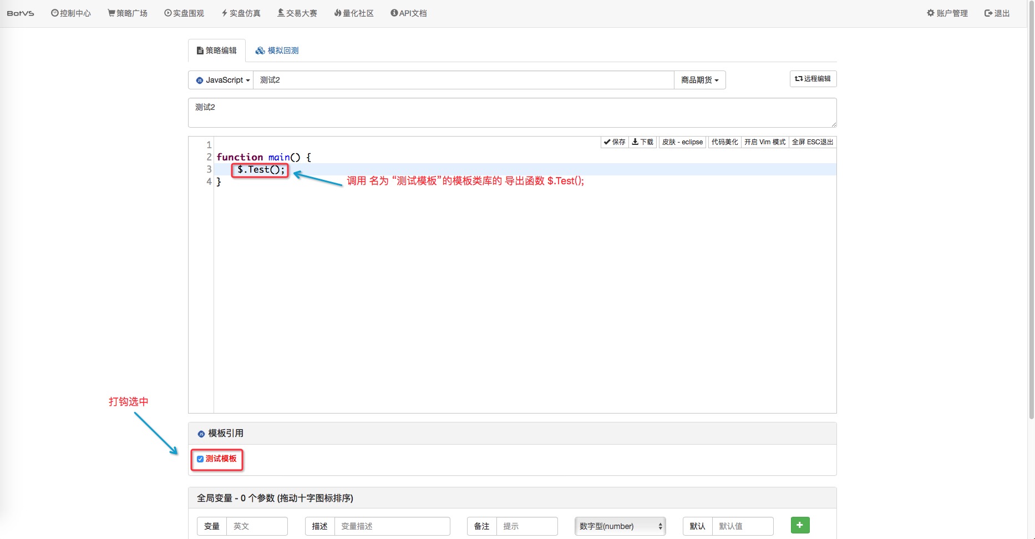Open 数字型(number) type dropdown
Viewport: 1035px width, 539px height.
click(x=620, y=526)
